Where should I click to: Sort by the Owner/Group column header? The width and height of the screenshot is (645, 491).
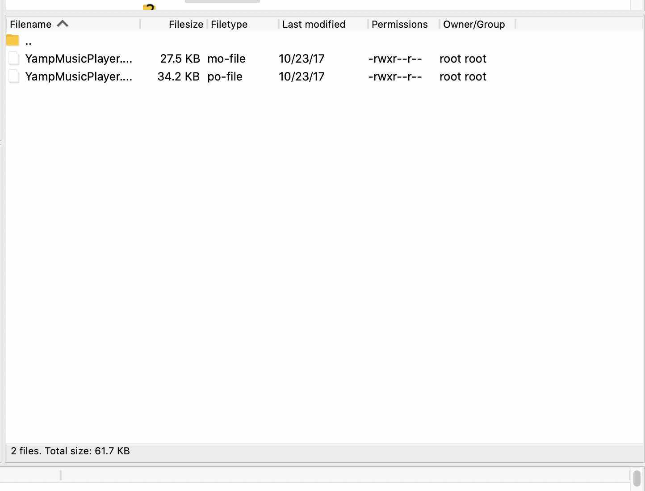(474, 24)
